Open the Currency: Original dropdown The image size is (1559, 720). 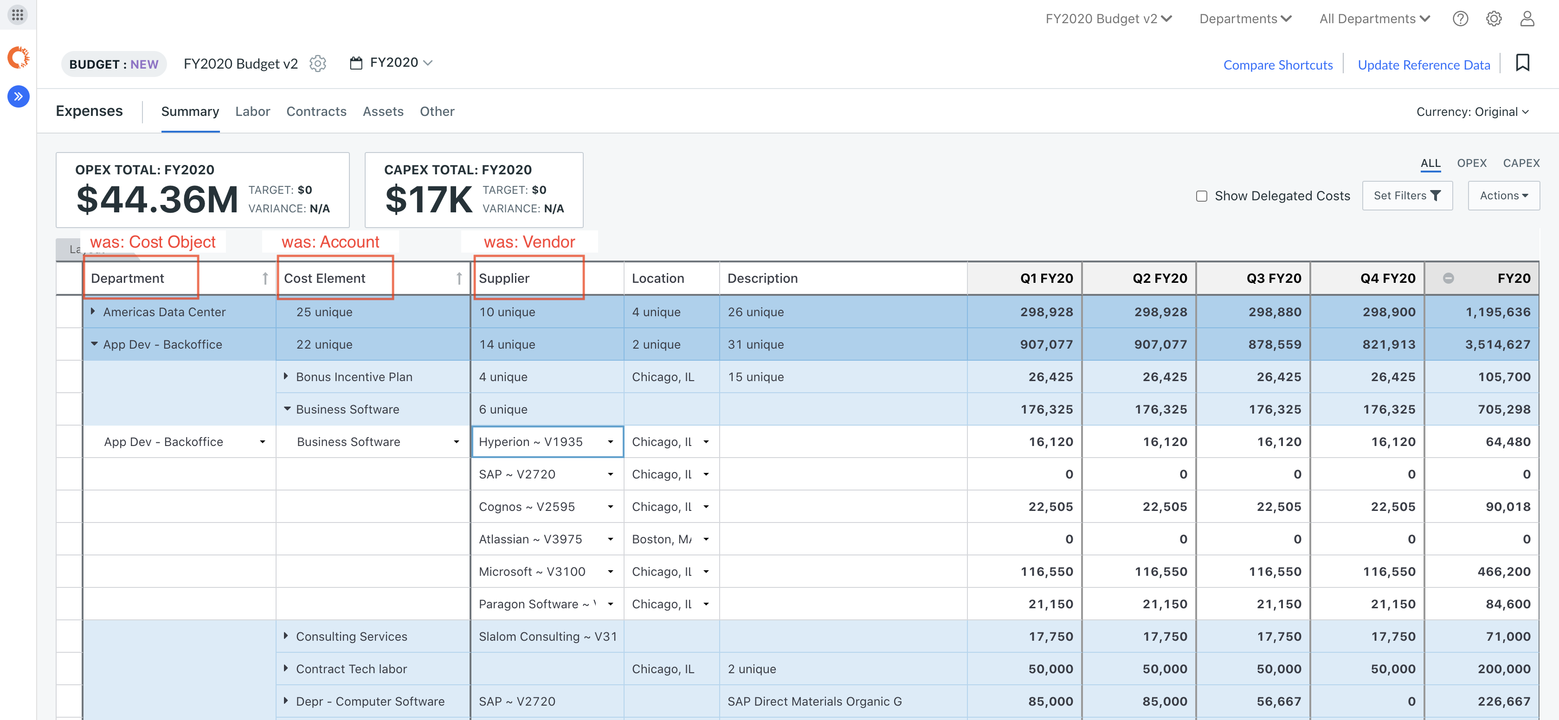[1472, 112]
